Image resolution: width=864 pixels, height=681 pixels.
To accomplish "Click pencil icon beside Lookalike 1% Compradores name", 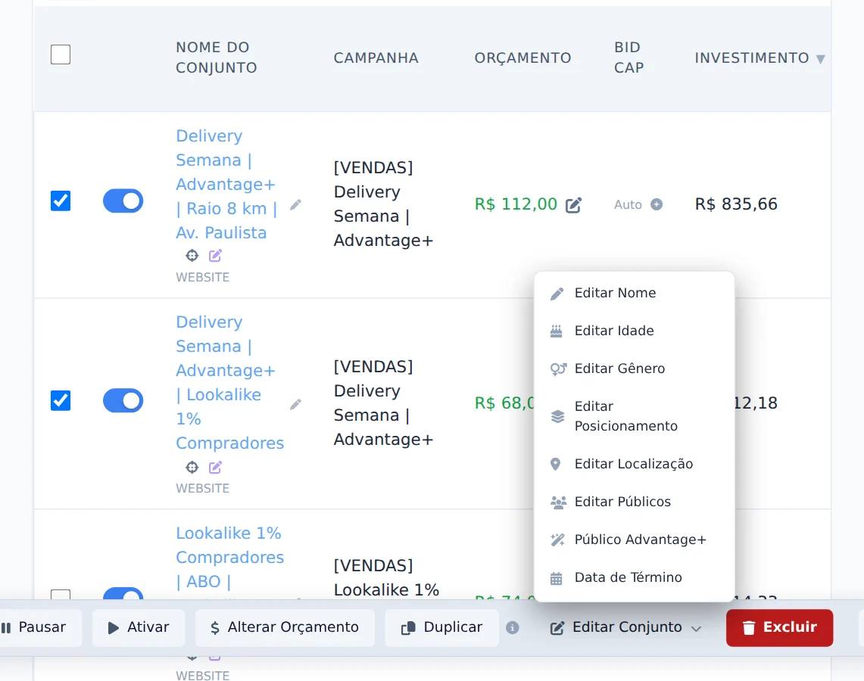I will (296, 405).
